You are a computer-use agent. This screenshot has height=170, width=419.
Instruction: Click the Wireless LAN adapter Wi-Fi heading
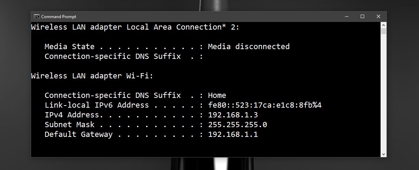click(x=92, y=76)
